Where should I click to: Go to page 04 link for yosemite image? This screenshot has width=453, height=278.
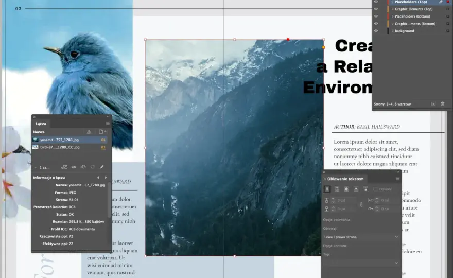coord(103,140)
